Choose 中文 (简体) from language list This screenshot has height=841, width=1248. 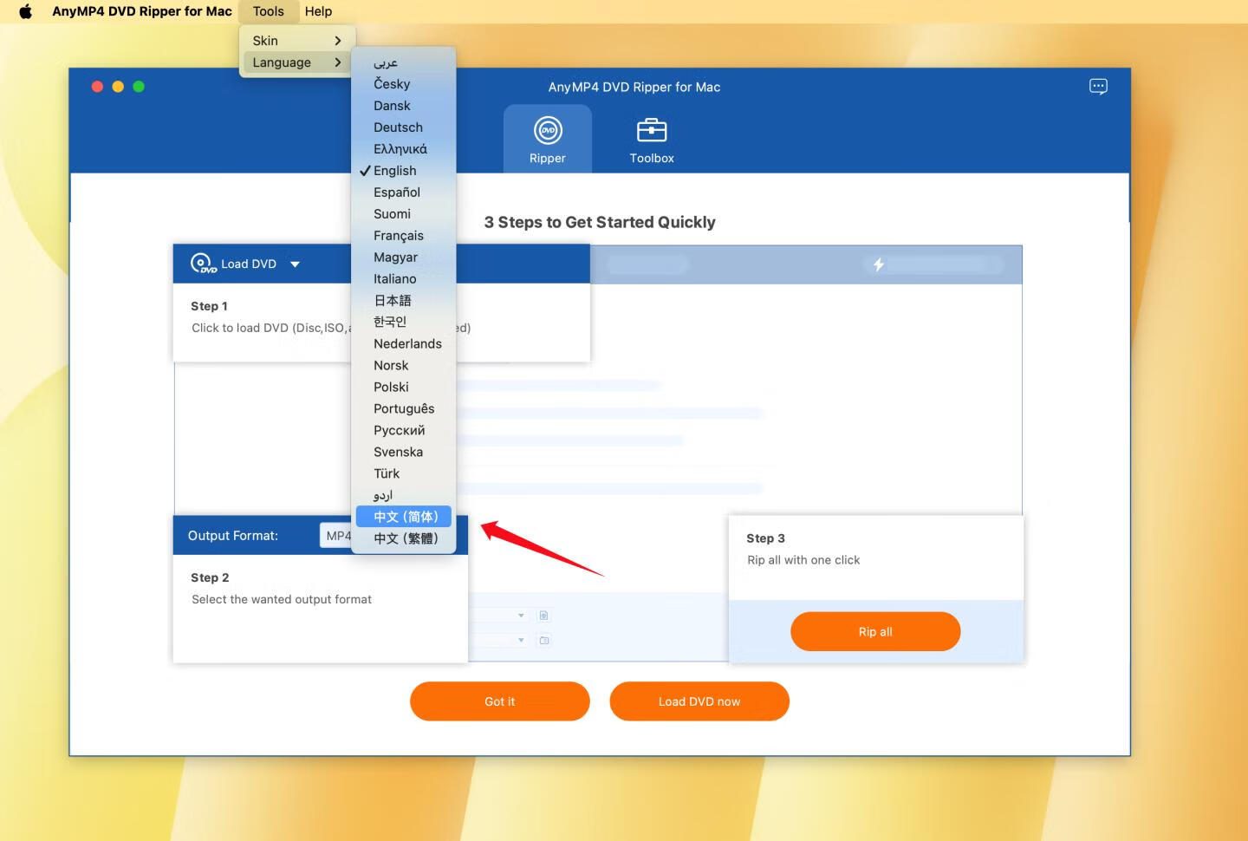[x=405, y=517]
